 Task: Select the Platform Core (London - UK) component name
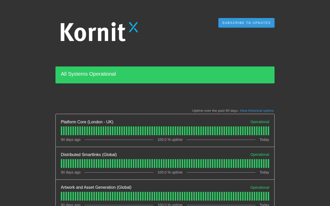pos(87,122)
